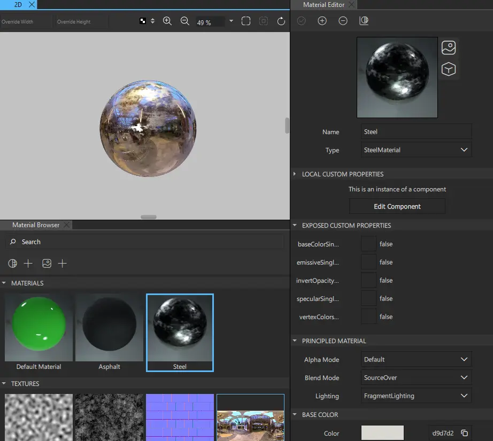
Task: Switch to the Material Editor tab
Action: click(325, 5)
